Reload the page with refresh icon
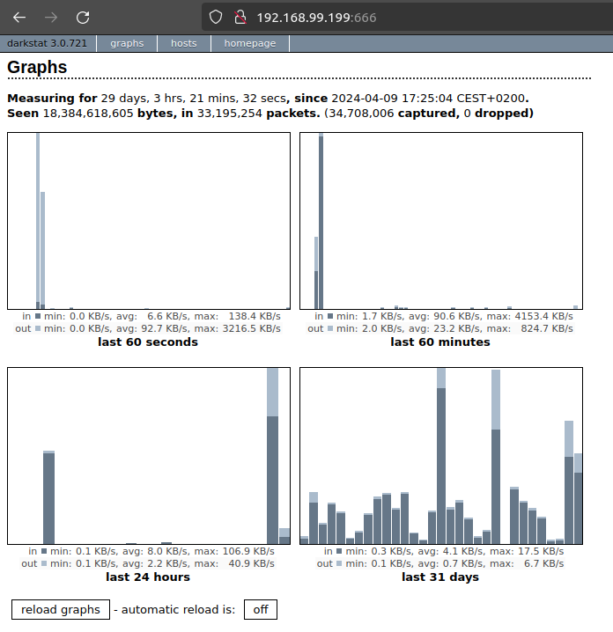This screenshot has height=632, width=613. [83, 17]
